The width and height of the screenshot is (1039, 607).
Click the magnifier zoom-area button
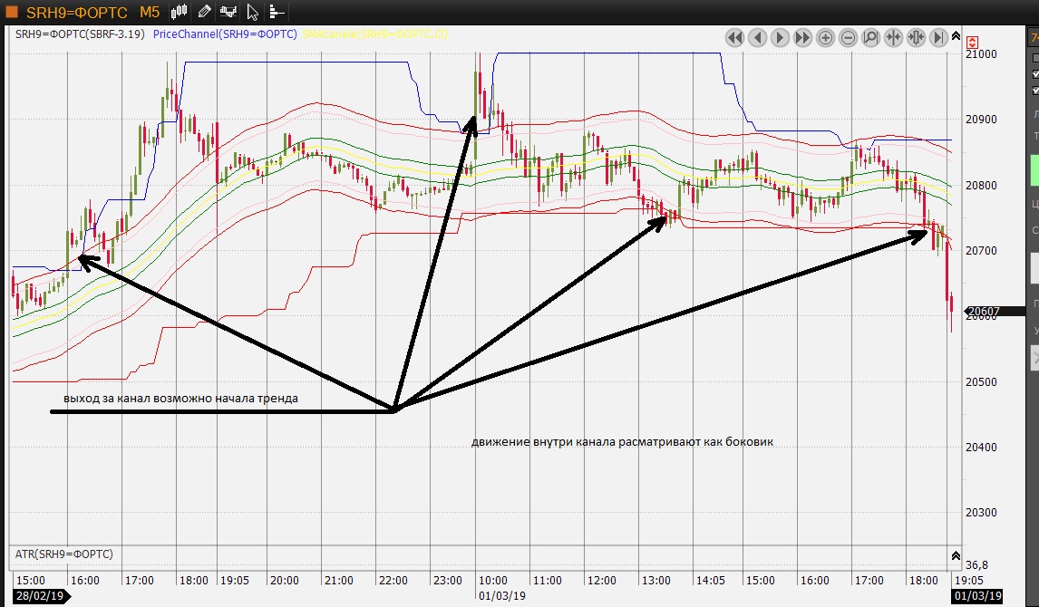870,37
